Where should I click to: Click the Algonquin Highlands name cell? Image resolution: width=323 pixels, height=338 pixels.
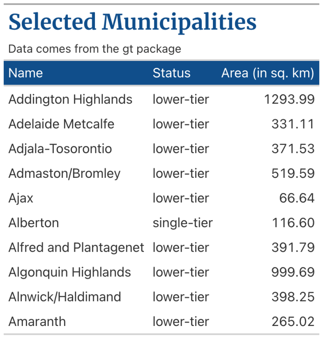[x=70, y=272]
